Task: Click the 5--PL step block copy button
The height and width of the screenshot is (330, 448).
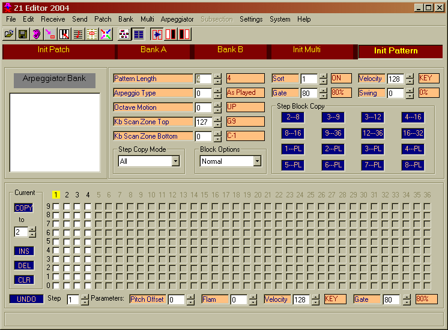Action: 293,165
